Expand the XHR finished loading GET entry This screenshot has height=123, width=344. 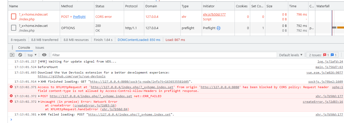click(39, 82)
